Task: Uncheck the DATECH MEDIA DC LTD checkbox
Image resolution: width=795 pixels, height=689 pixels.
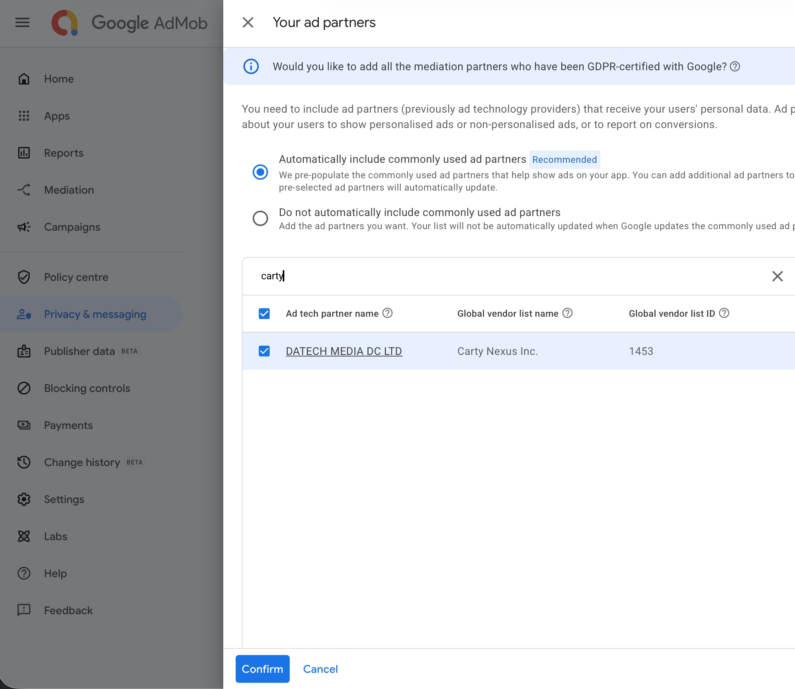Action: click(x=264, y=351)
